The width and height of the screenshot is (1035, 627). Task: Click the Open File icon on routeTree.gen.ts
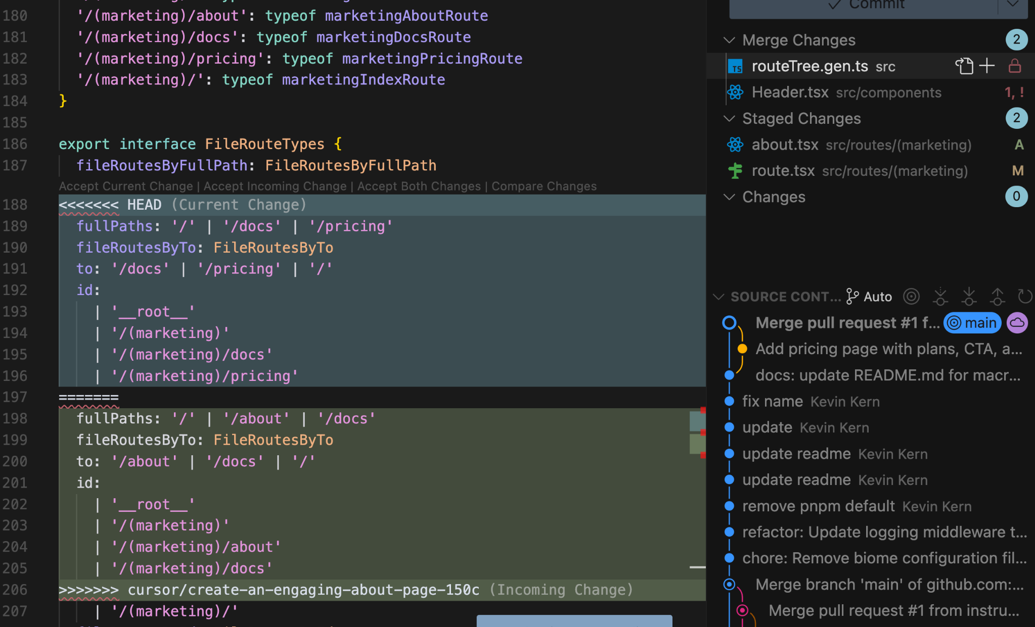[964, 66]
